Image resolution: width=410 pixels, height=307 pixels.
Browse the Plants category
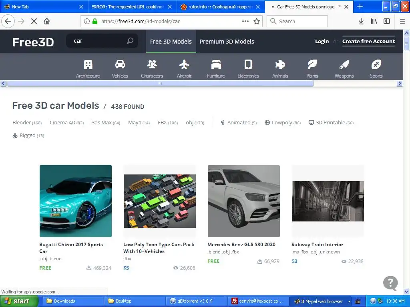(312, 69)
